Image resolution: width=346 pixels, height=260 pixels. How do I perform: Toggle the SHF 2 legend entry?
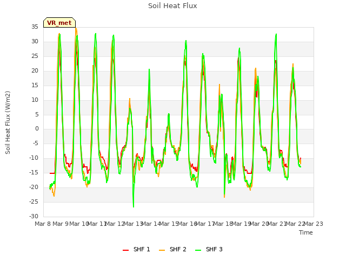pyautogui.click(x=172, y=249)
